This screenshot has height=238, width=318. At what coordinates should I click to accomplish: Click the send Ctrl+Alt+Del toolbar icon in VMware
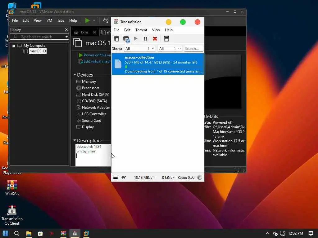106,20
